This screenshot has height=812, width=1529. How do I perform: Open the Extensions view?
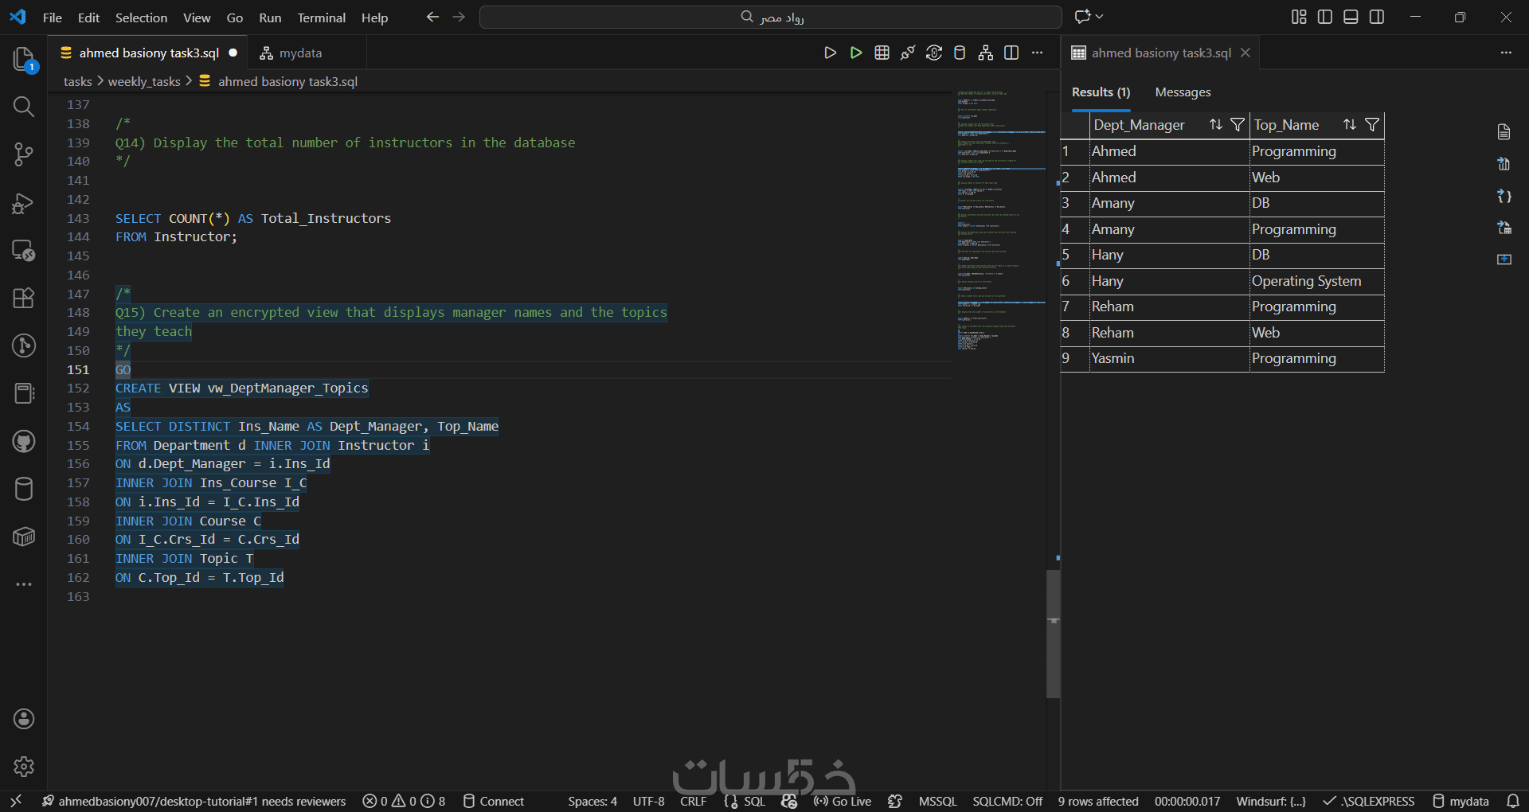pyautogui.click(x=23, y=298)
